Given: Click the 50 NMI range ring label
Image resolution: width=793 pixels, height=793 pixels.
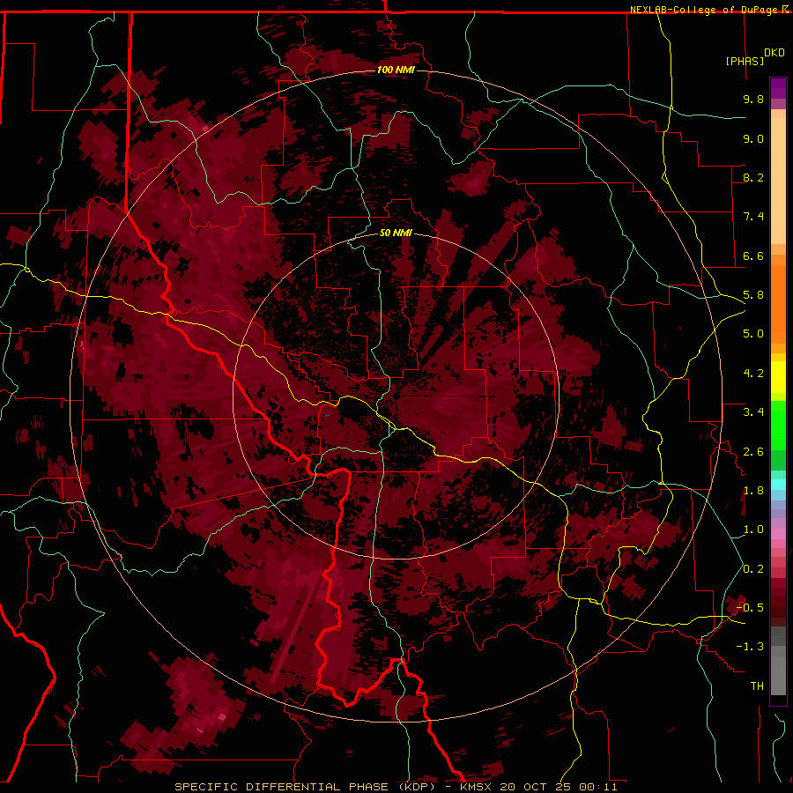Looking at the screenshot, I should tap(396, 233).
